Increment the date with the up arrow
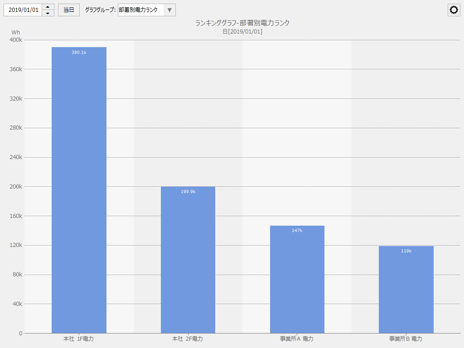Viewport: 464px width, 348px height. tap(48, 7)
